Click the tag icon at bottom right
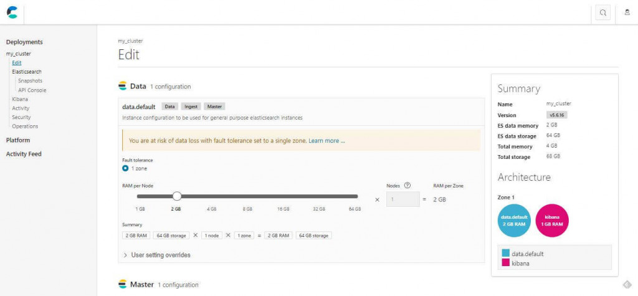 627,284
